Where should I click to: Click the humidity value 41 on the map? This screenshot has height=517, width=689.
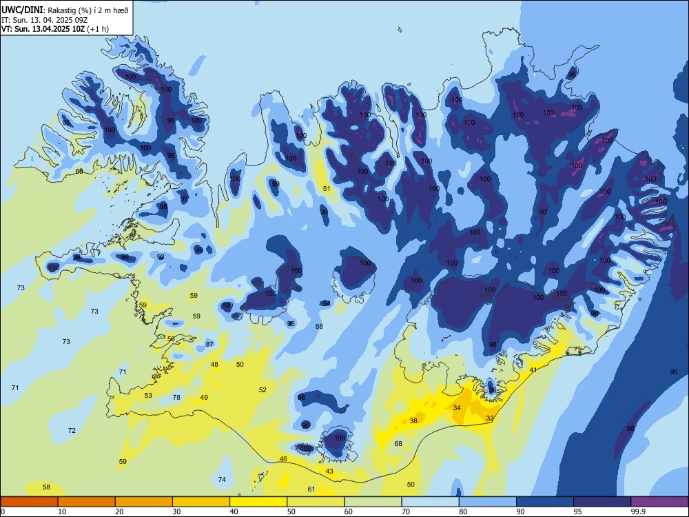(x=533, y=369)
